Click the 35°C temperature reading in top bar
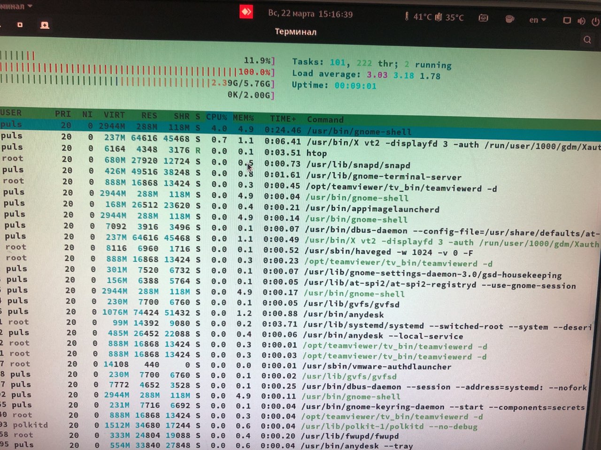The image size is (601, 450). pos(449,17)
